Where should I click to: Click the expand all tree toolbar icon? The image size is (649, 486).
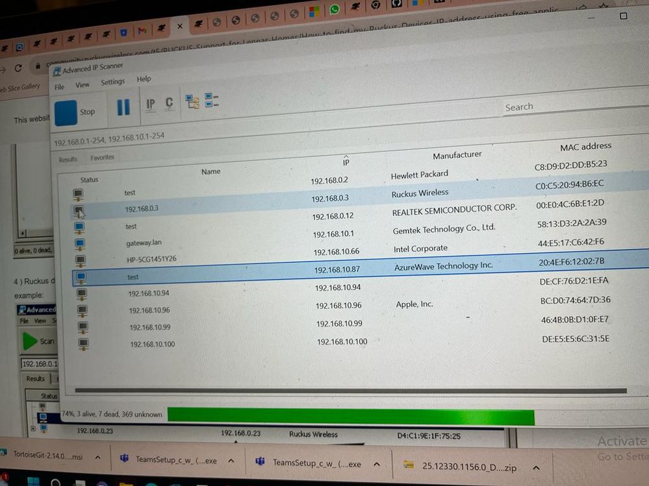pyautogui.click(x=192, y=102)
